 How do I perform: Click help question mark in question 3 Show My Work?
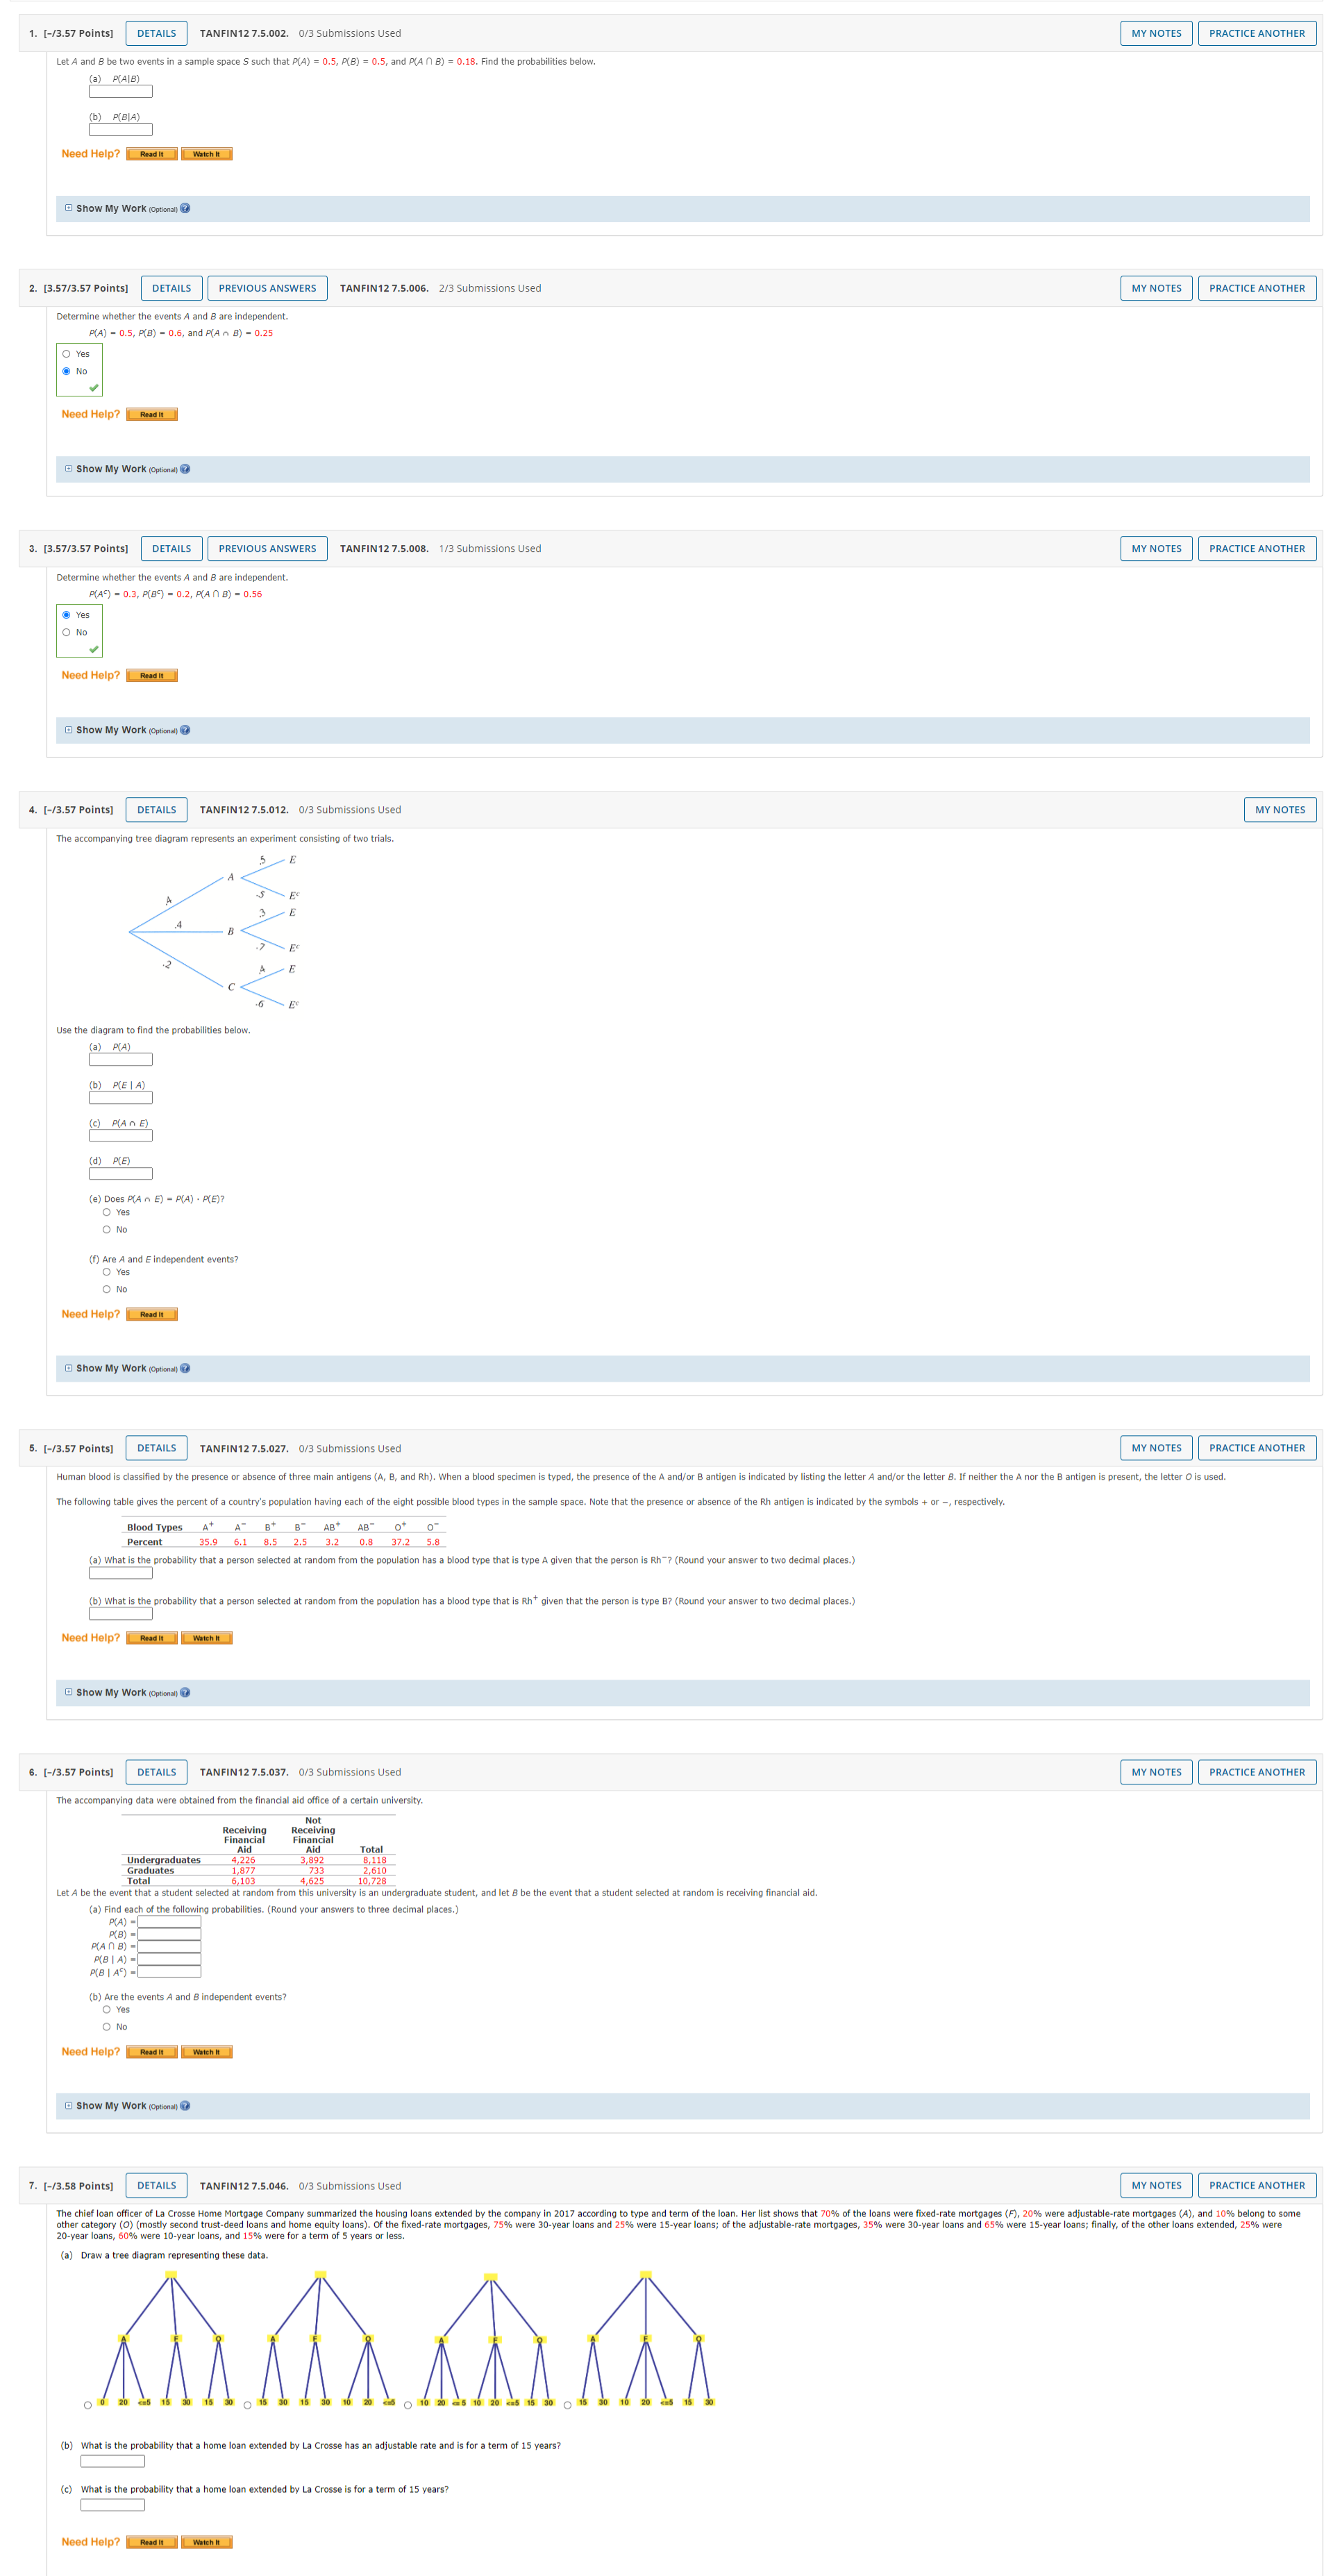pos(185,730)
